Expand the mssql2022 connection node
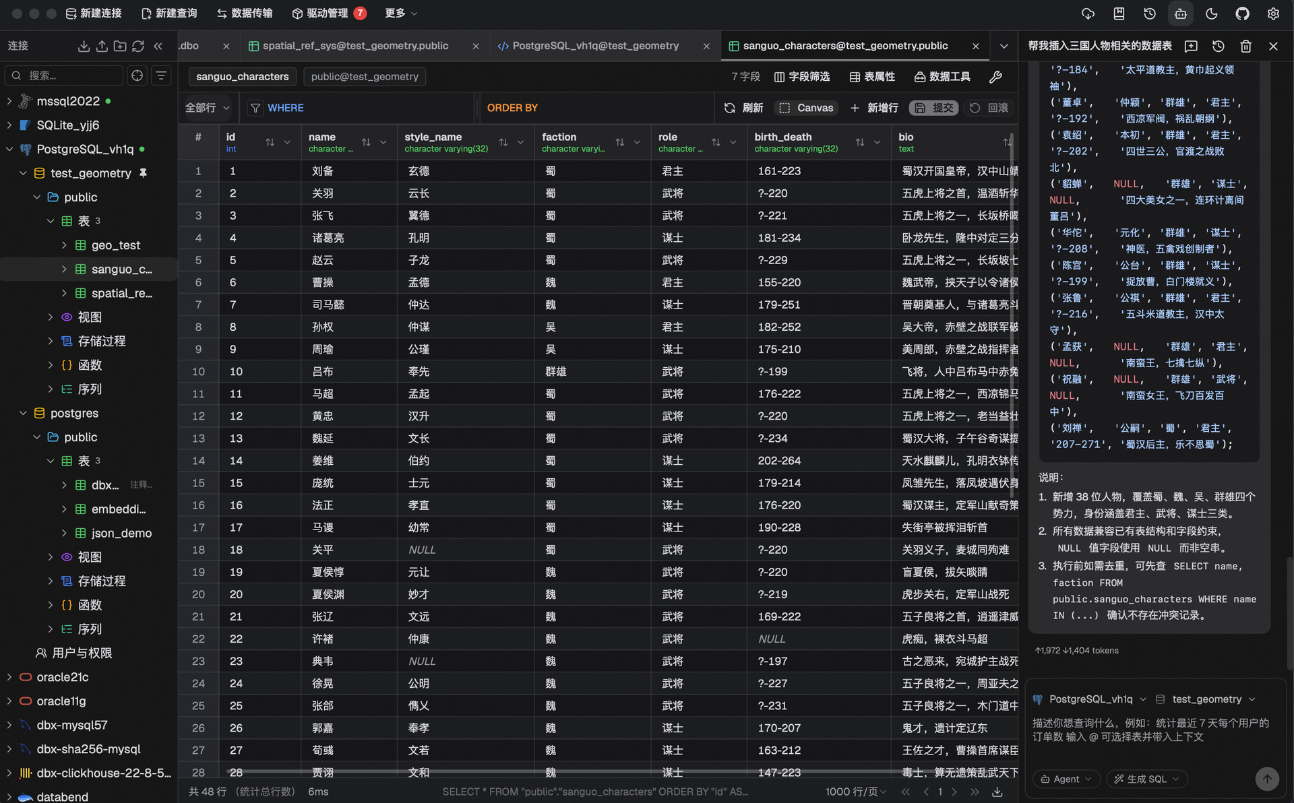 pos(9,101)
